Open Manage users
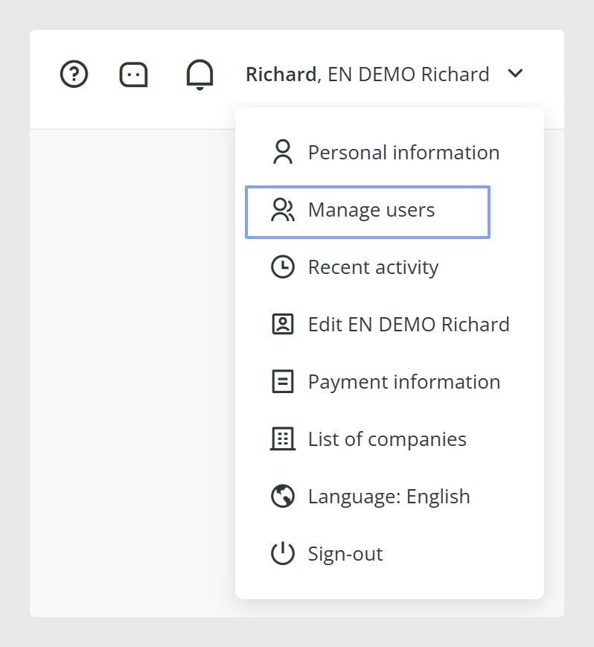 [368, 212]
